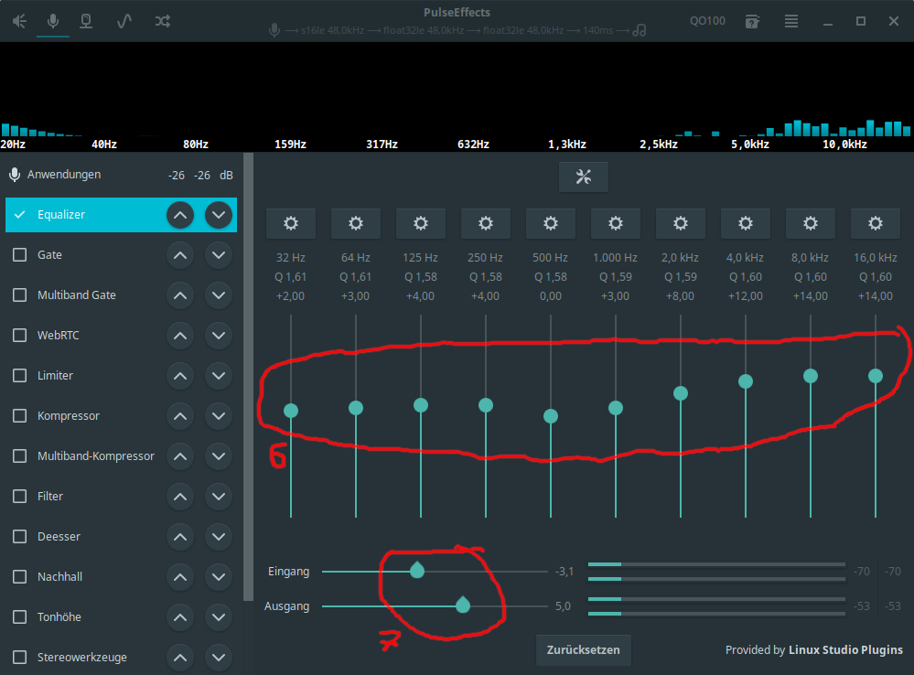914x675 pixels.
Task: Move Nachhall down with the chevron
Action: click(218, 577)
